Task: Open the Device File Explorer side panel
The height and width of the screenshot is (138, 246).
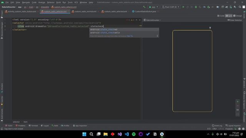Action: click(244, 100)
